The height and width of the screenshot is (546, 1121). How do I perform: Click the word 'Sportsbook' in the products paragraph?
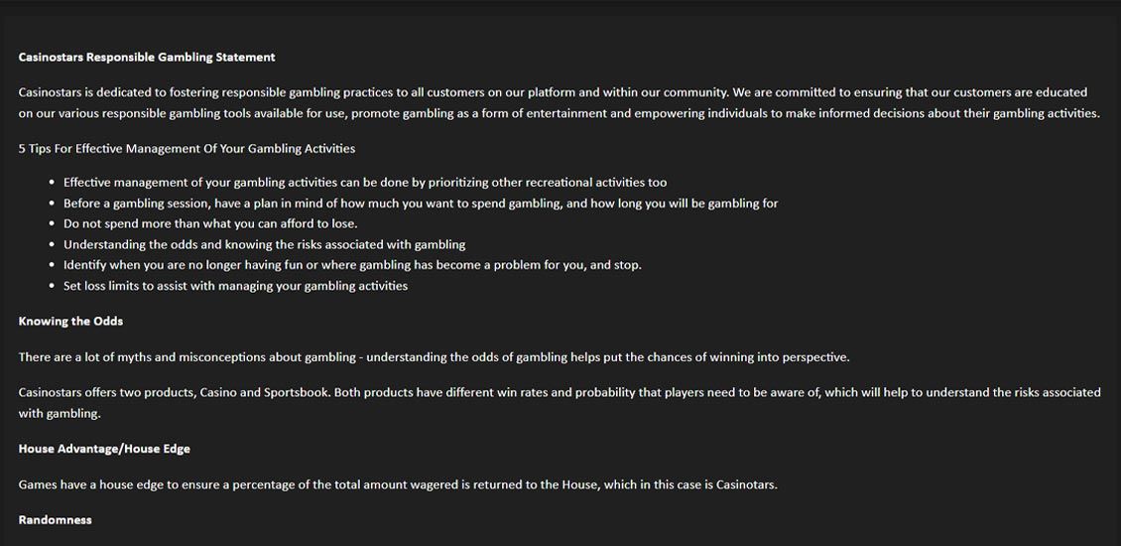(296, 393)
